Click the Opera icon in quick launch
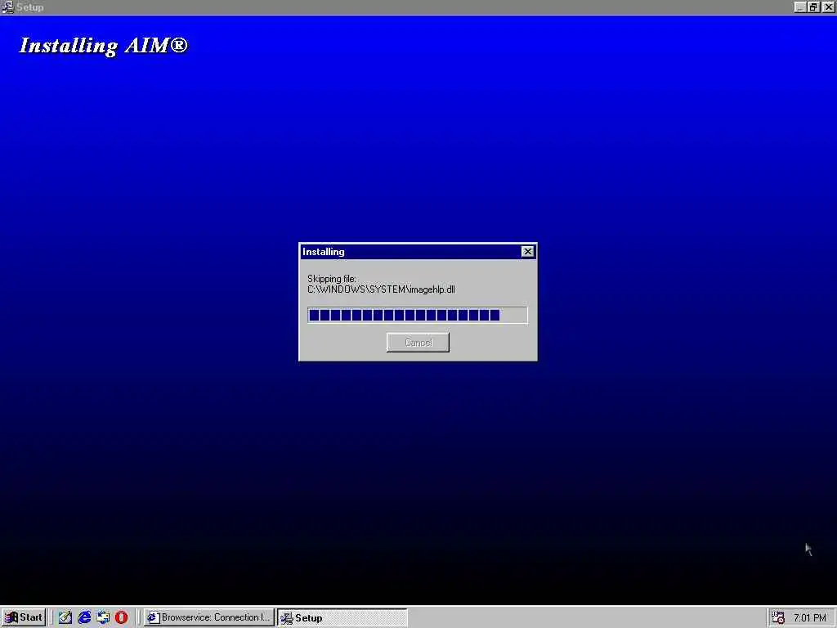Viewport: 837px width, 628px height. 121,617
